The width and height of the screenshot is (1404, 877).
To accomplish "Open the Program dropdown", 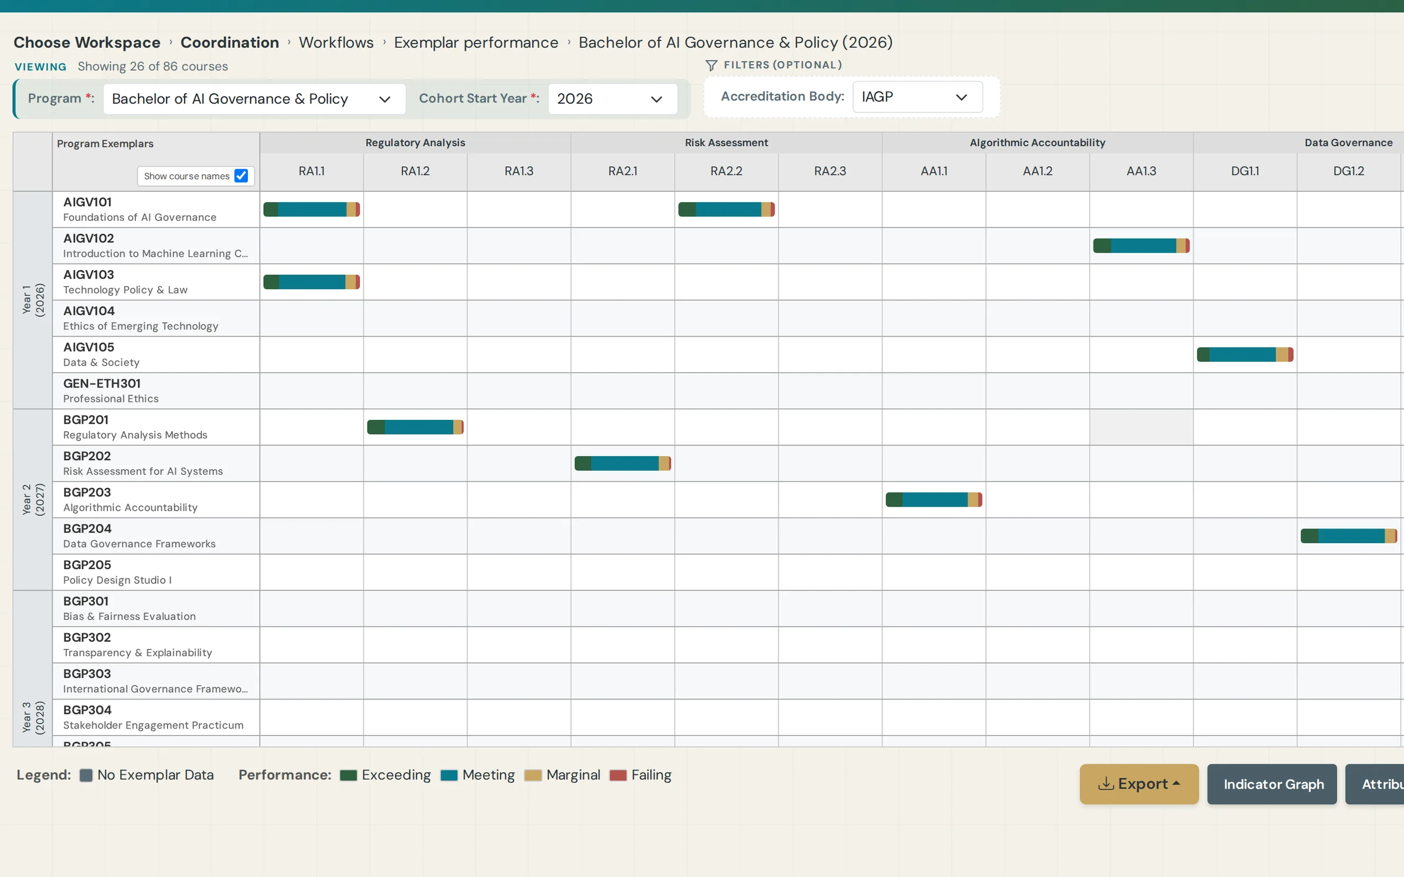I will click(x=254, y=99).
